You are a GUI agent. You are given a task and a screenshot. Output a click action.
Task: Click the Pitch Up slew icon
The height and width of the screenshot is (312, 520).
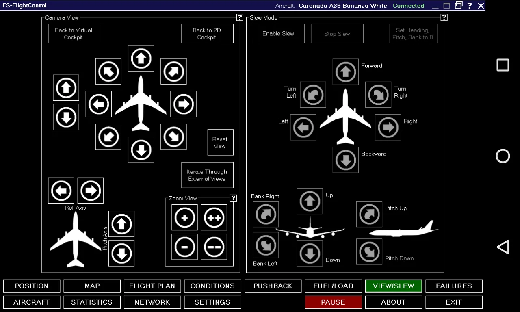[369, 214]
